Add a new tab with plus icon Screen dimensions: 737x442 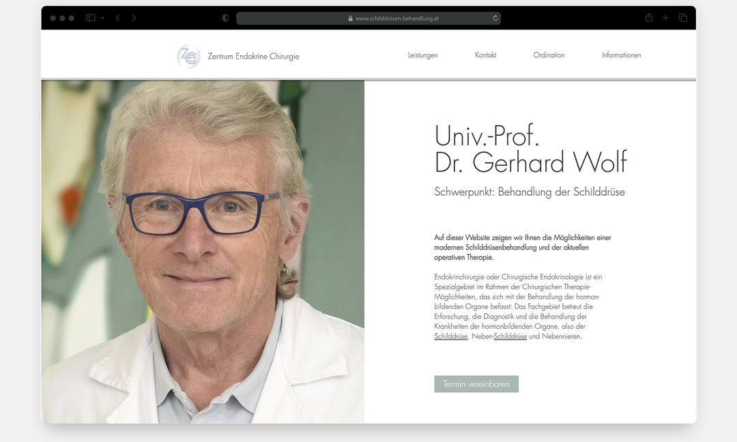click(665, 18)
